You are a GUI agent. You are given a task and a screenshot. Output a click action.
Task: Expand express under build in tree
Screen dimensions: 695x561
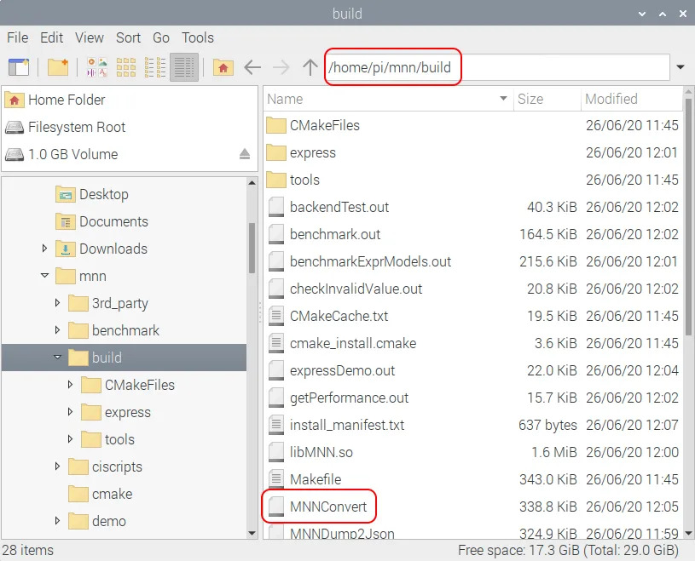click(x=70, y=412)
